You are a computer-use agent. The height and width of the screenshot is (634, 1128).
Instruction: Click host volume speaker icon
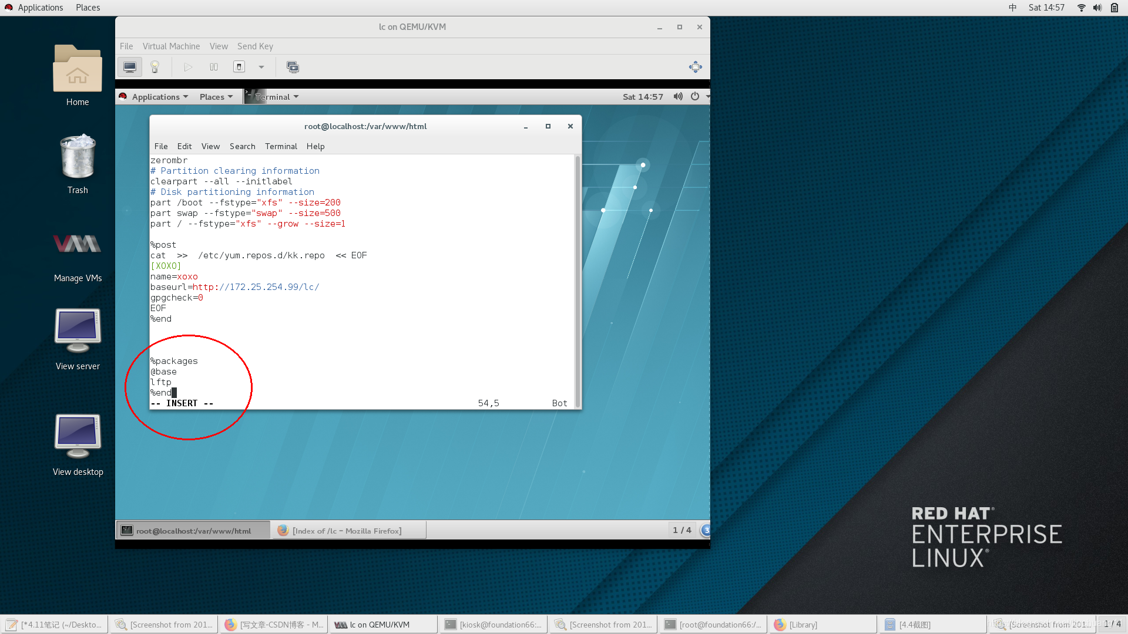[x=1097, y=8]
